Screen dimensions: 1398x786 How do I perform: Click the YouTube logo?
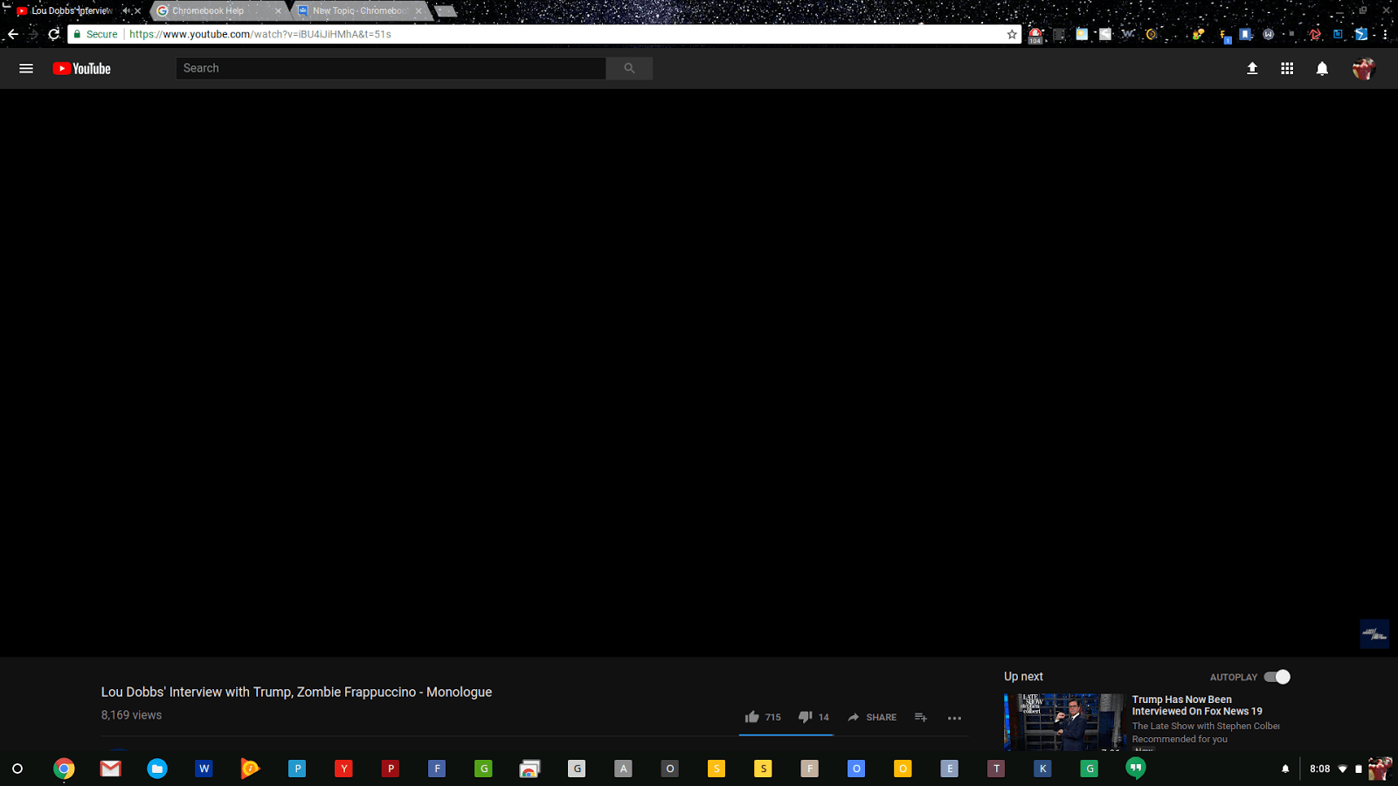tap(81, 68)
